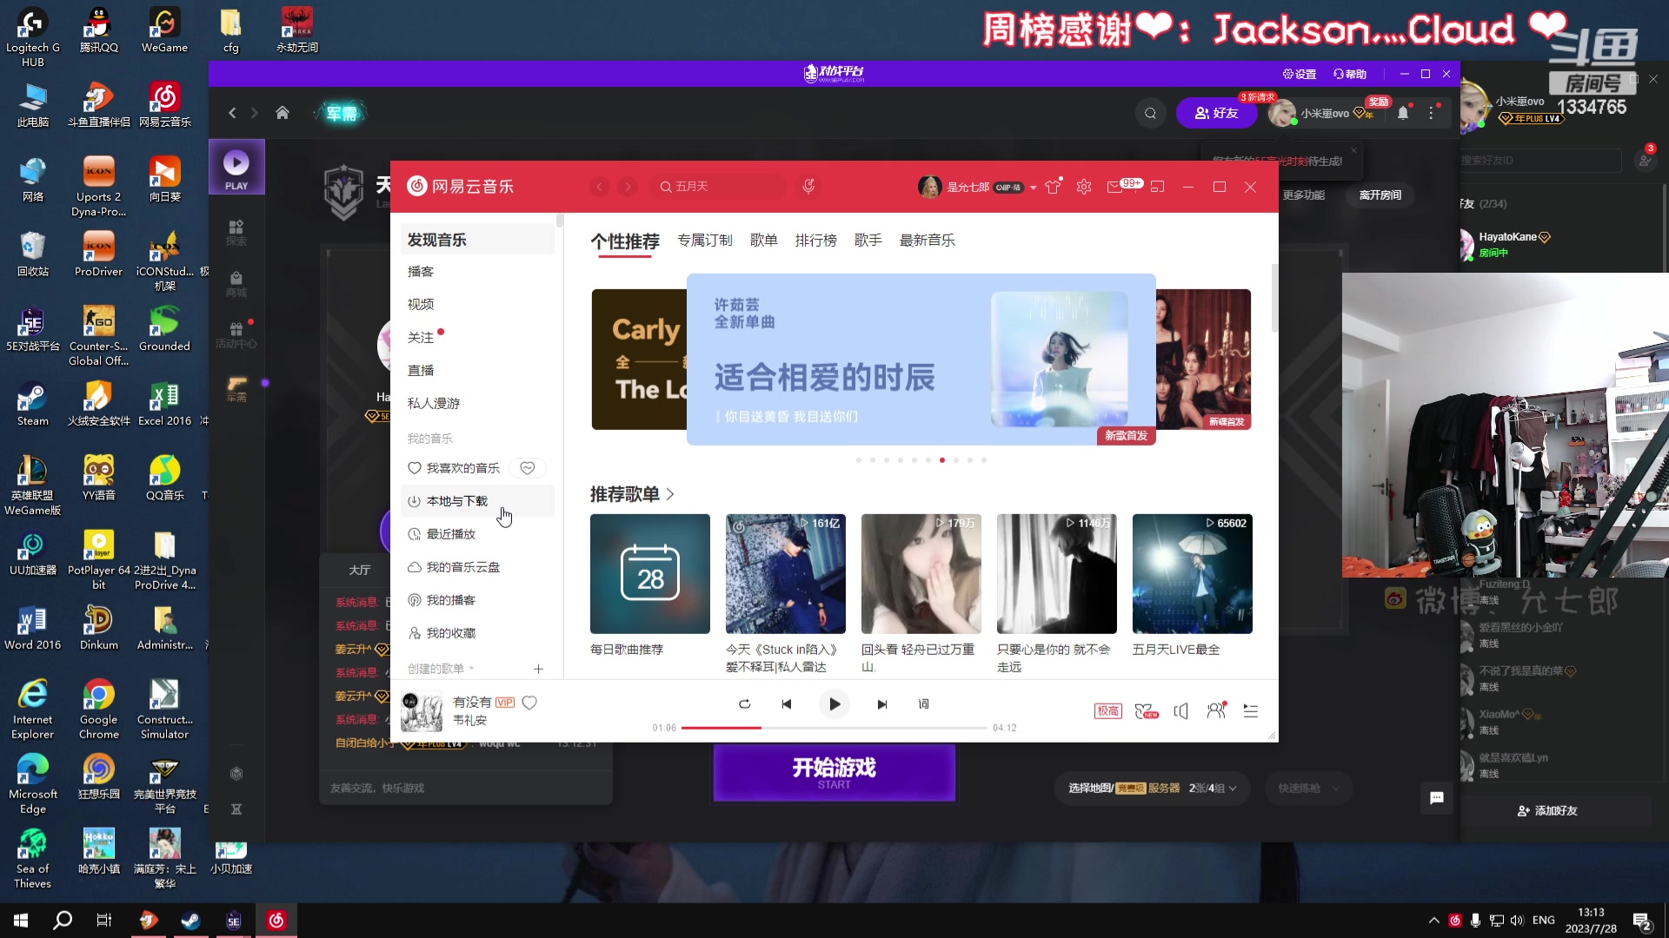Open the skin theme (shirt) icon in NetEase Music
This screenshot has height=938, width=1669.
1053,187
